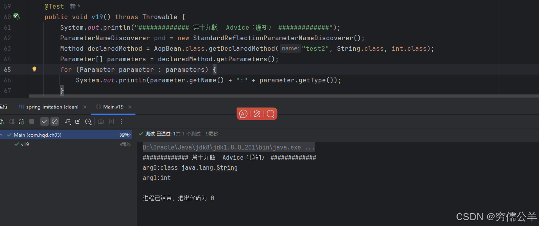Close the Main.v19 tab

[x=130, y=107]
